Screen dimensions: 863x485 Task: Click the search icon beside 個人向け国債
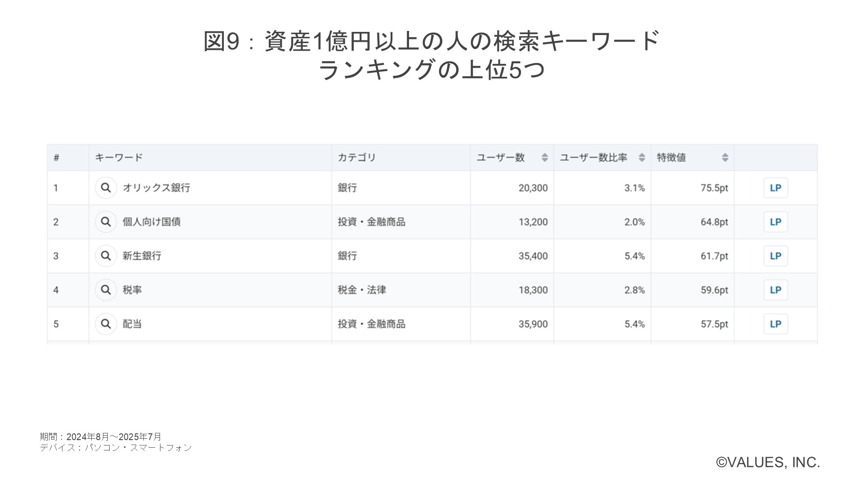pos(106,222)
